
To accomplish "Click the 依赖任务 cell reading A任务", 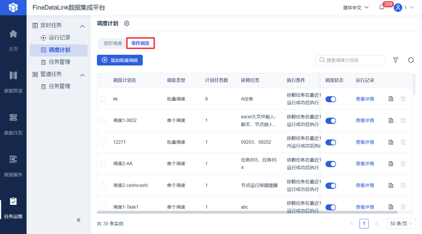I will point(247,99).
